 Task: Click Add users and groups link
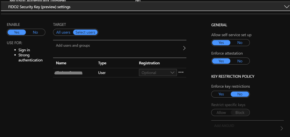[73, 45]
